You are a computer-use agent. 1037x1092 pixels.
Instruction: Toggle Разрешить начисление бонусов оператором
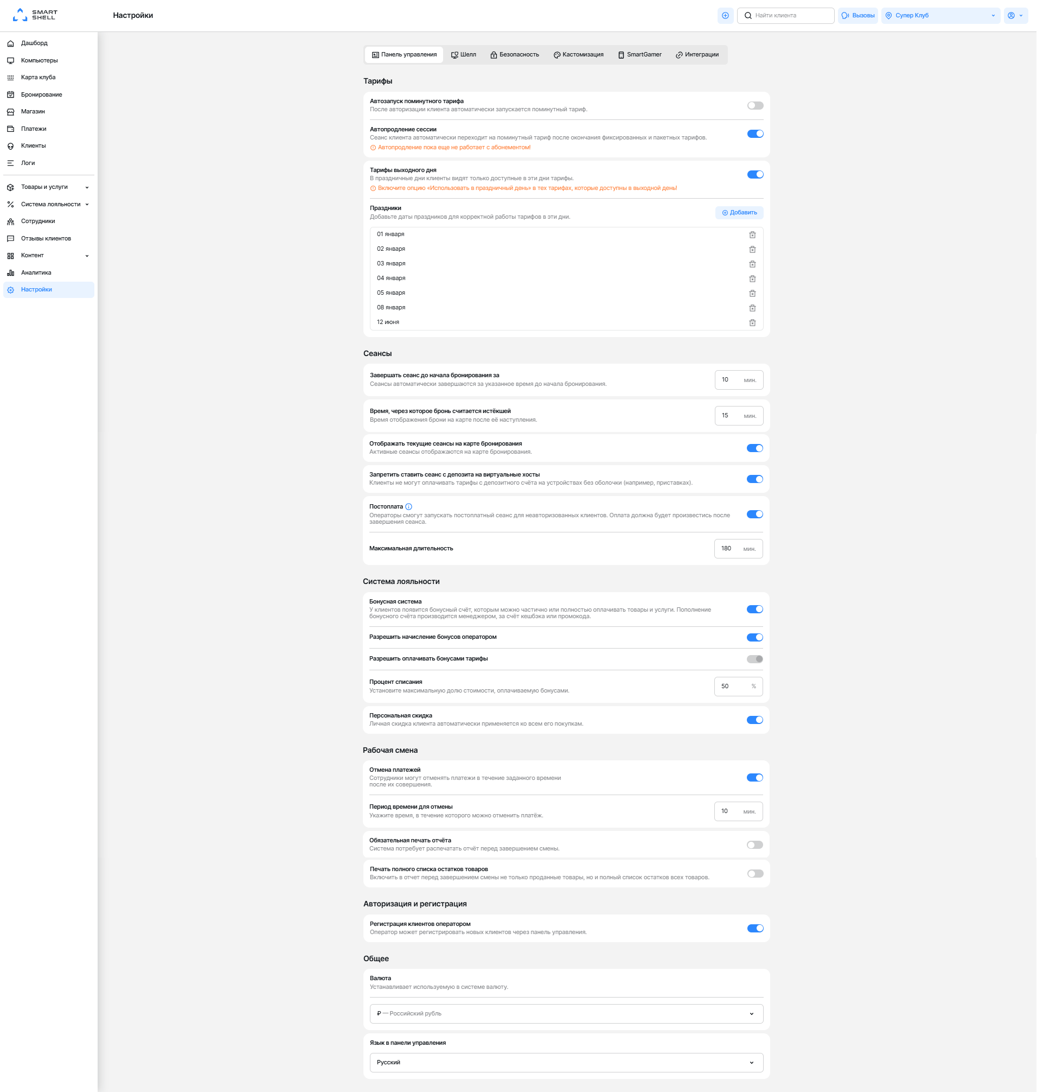(754, 637)
